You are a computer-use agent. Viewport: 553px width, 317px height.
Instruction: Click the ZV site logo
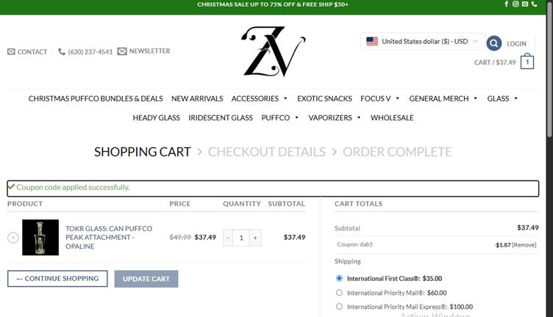(274, 51)
